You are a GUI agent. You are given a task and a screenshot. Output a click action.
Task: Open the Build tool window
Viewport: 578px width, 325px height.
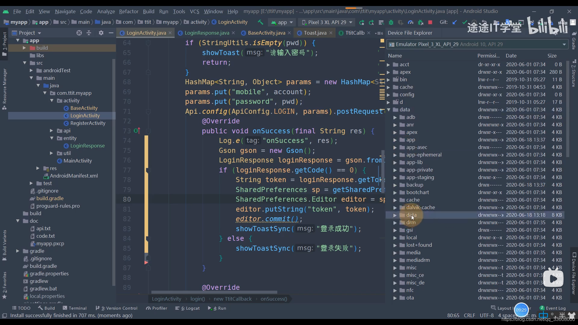46,308
